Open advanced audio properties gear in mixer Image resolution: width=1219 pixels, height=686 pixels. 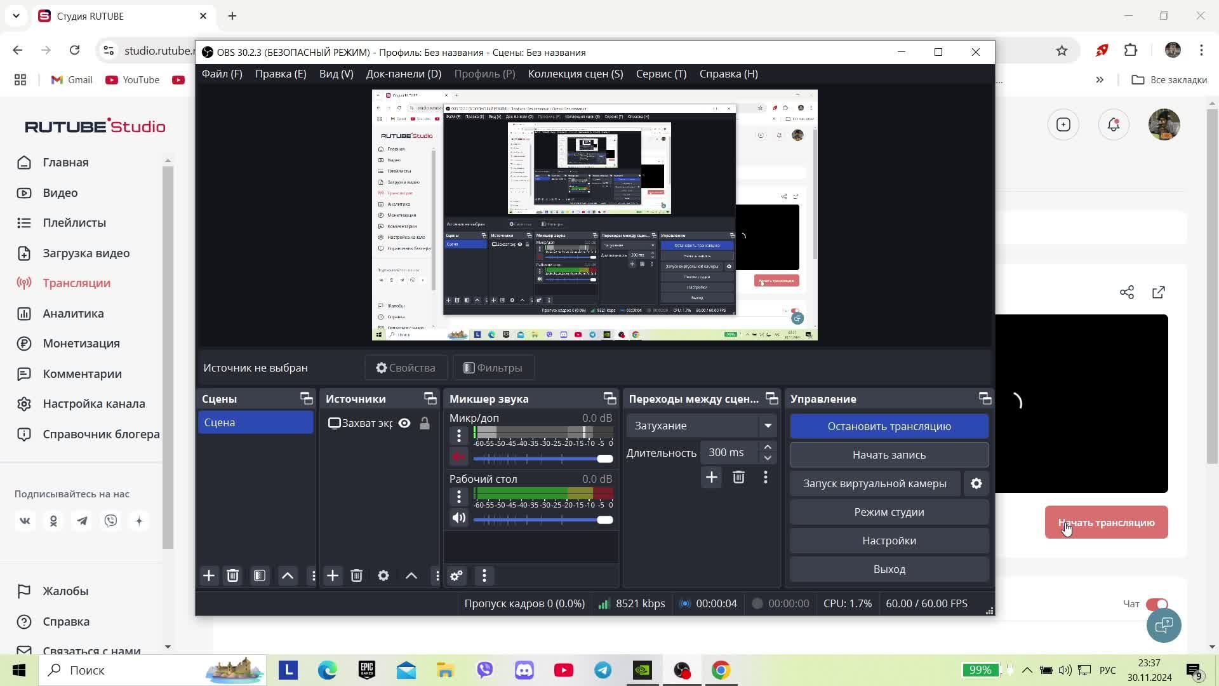tap(456, 576)
